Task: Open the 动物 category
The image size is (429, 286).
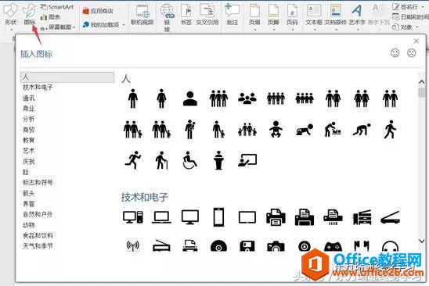Action: pyautogui.click(x=29, y=225)
